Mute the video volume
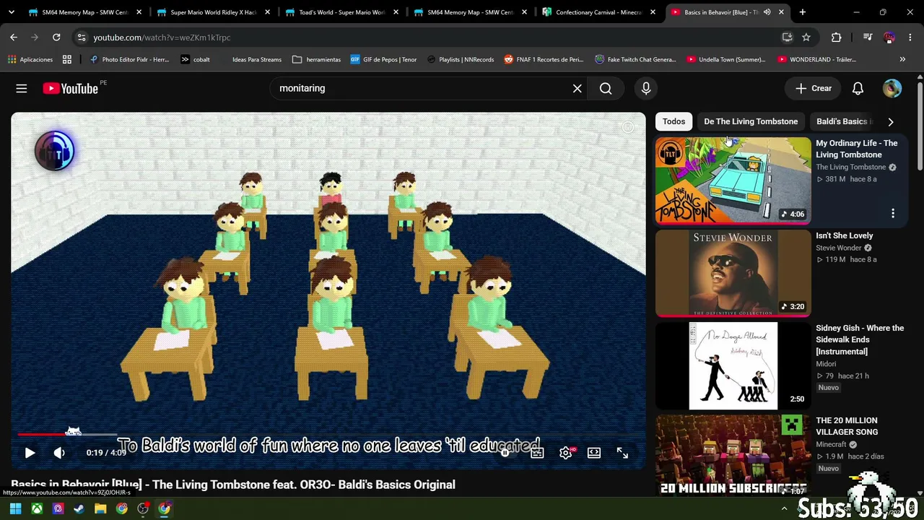 (x=59, y=453)
